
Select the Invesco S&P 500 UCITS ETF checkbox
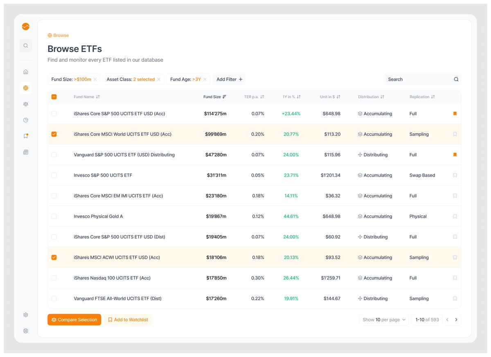coord(54,175)
